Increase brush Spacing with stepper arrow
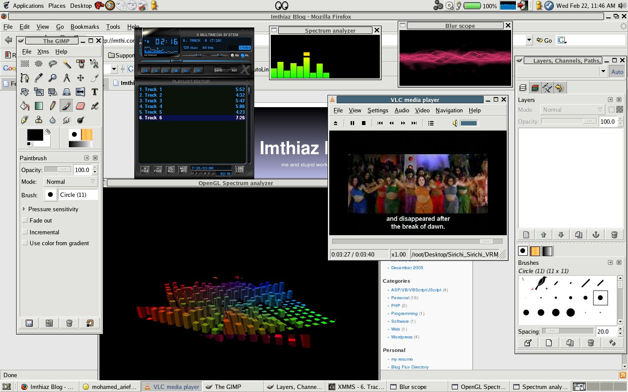Image resolution: width=628 pixels, height=392 pixels. [x=620, y=329]
